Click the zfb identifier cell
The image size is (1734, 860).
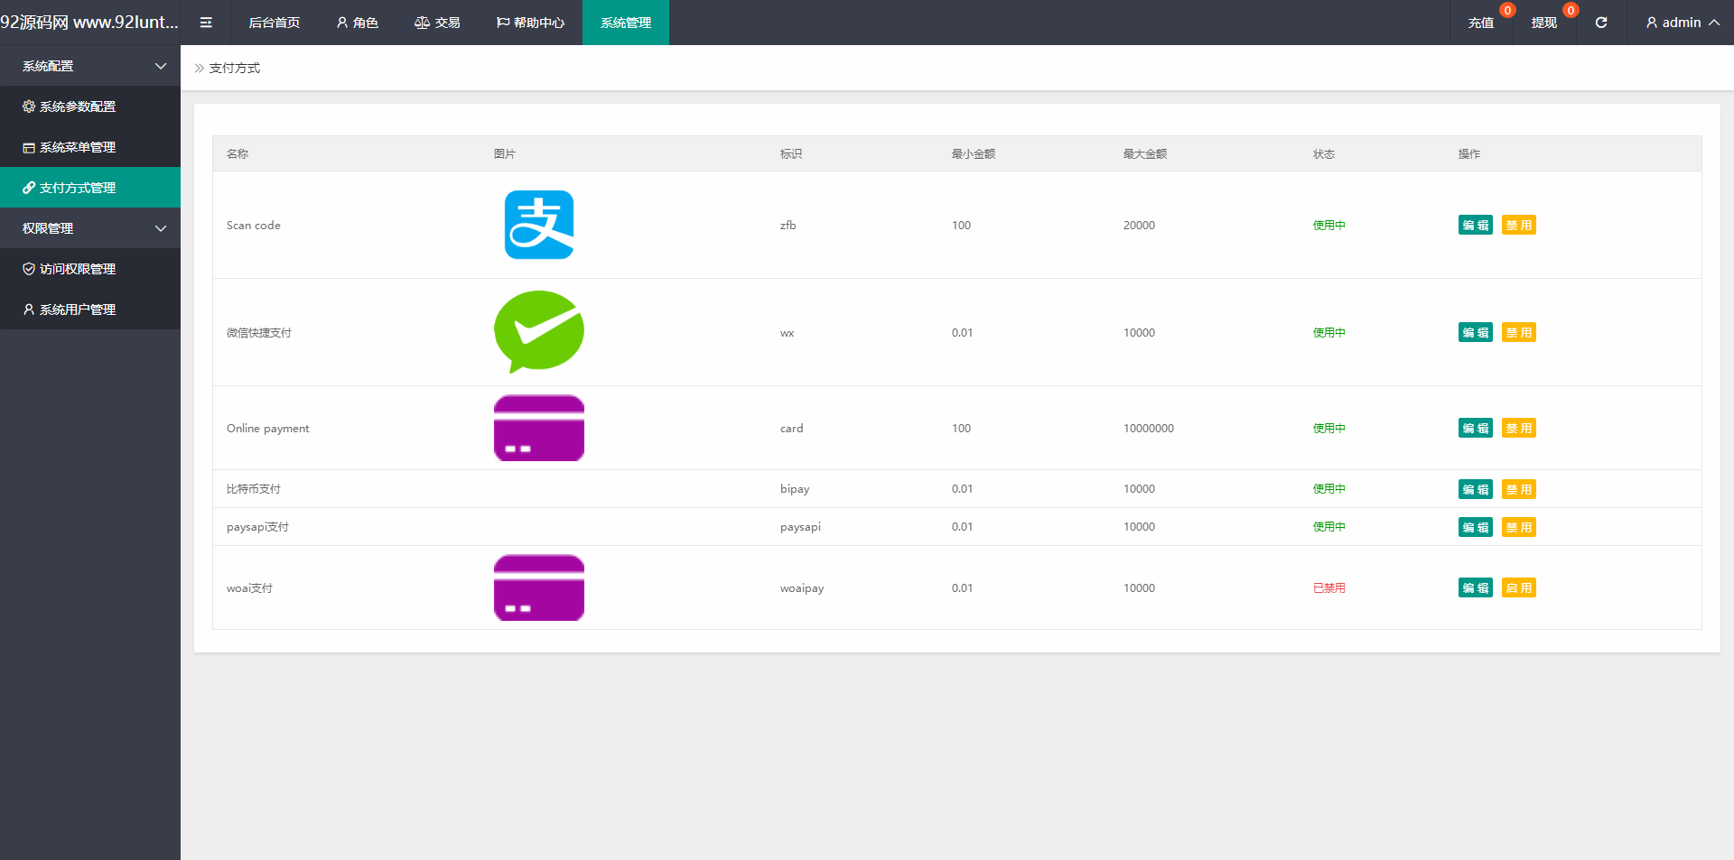[x=788, y=225]
